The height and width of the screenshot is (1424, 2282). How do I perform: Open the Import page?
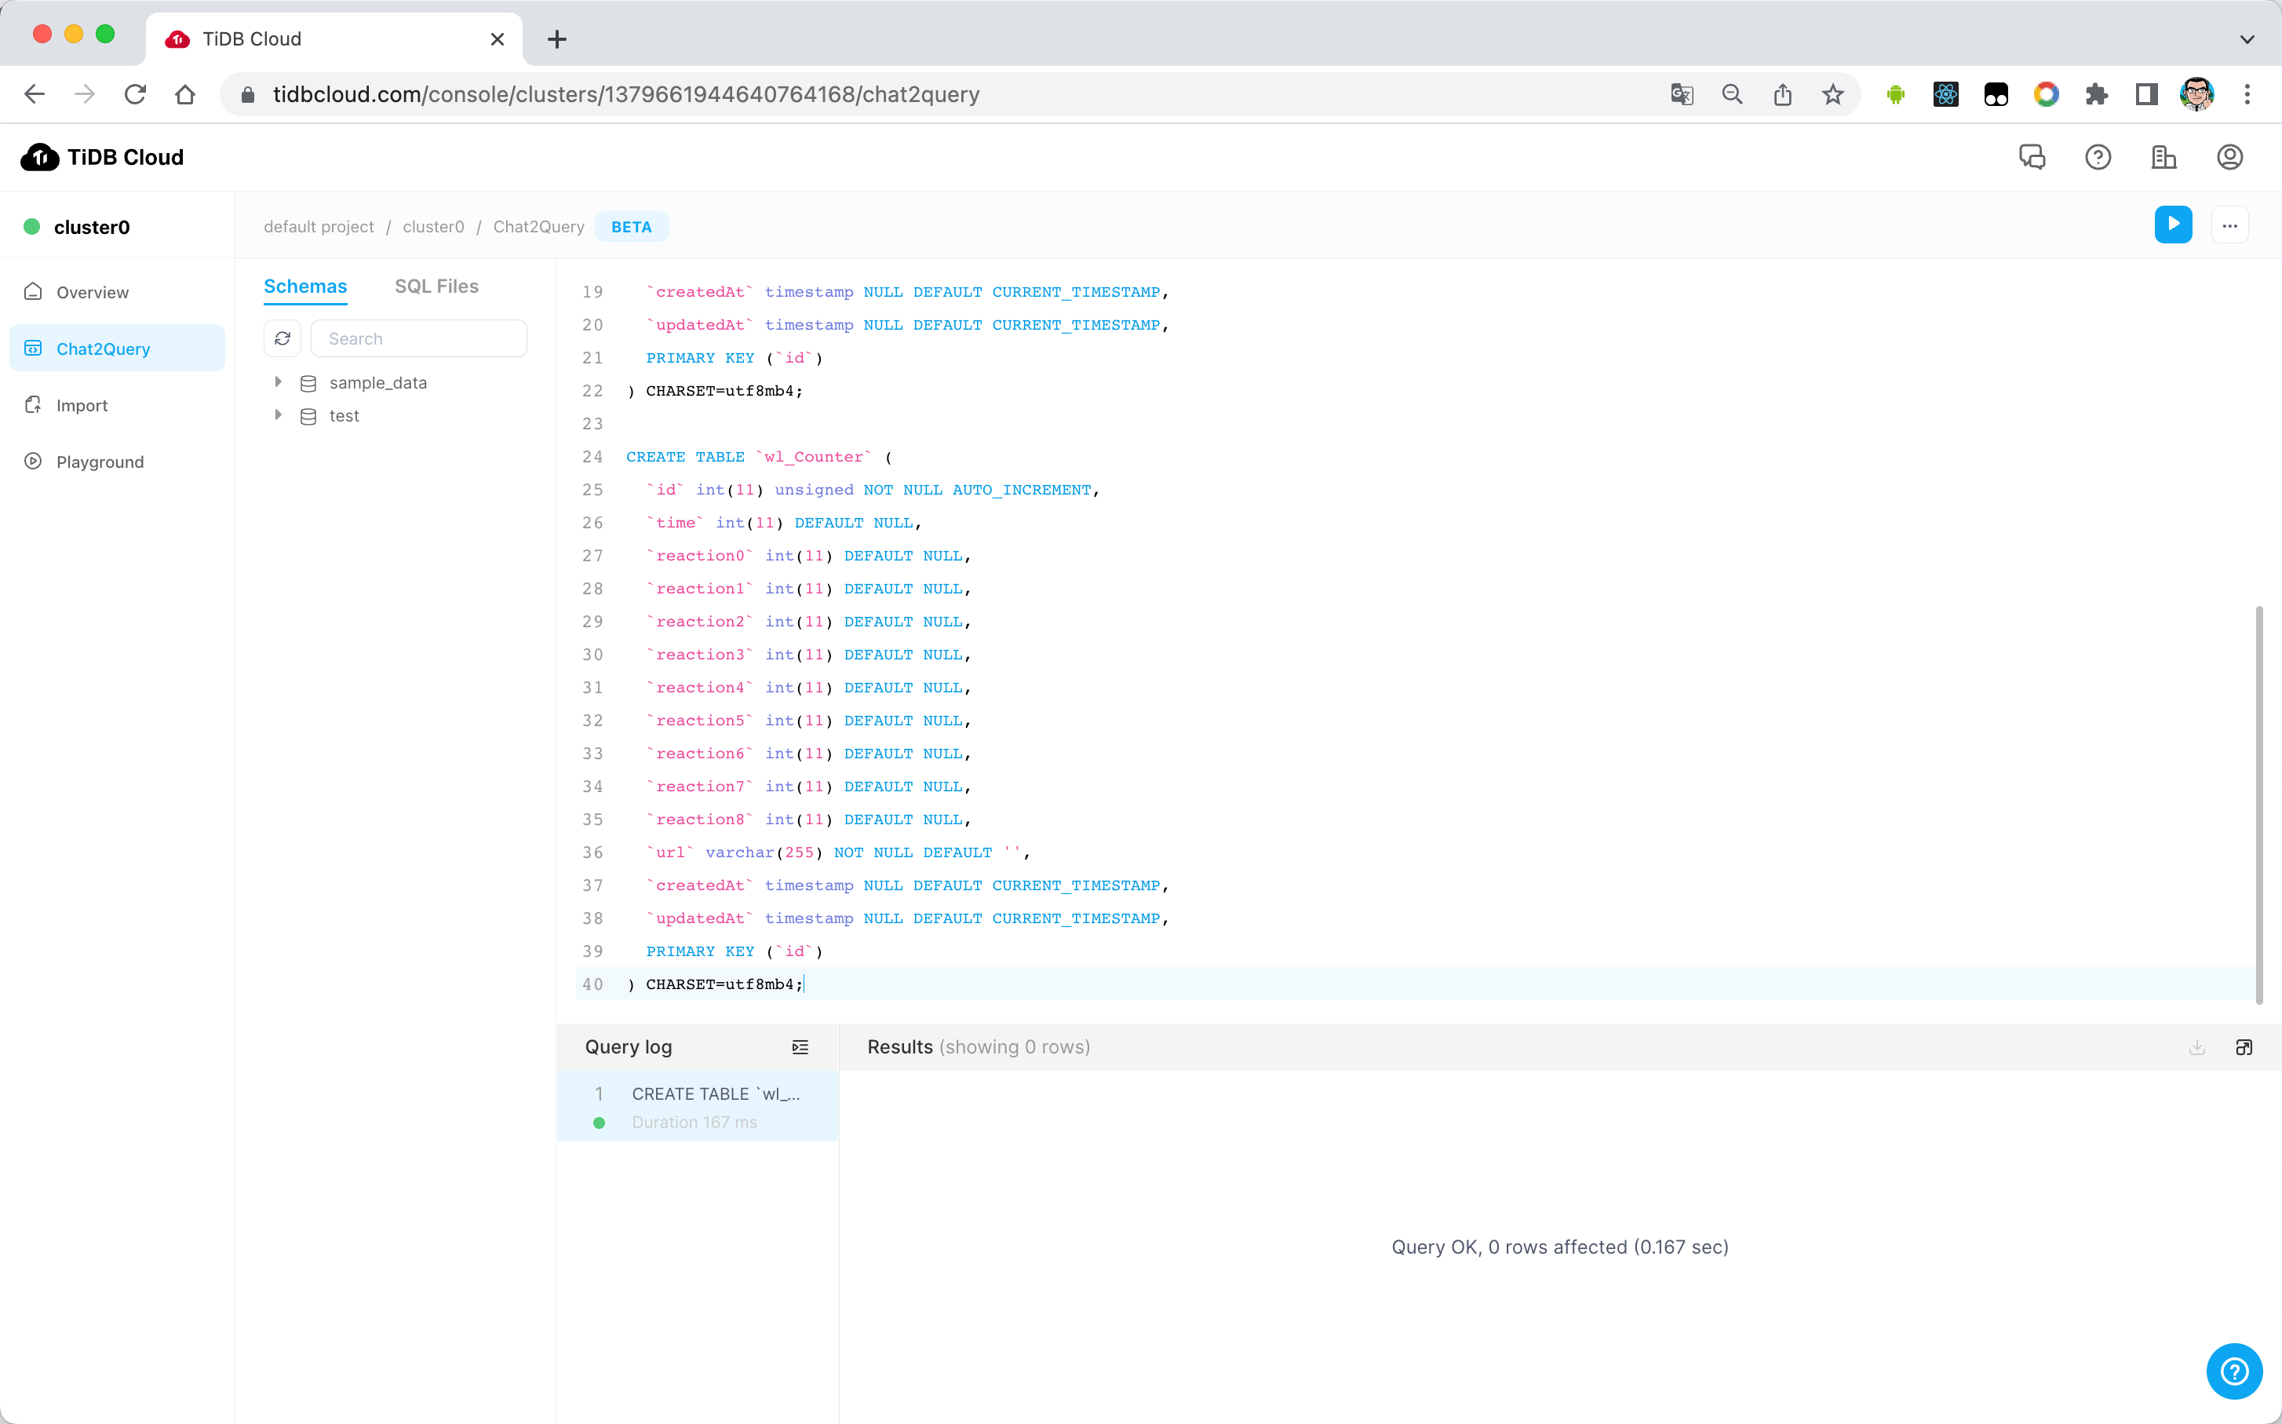point(82,406)
